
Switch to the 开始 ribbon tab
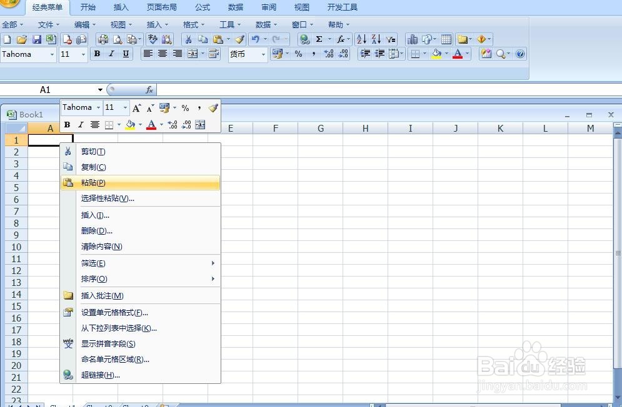88,7
